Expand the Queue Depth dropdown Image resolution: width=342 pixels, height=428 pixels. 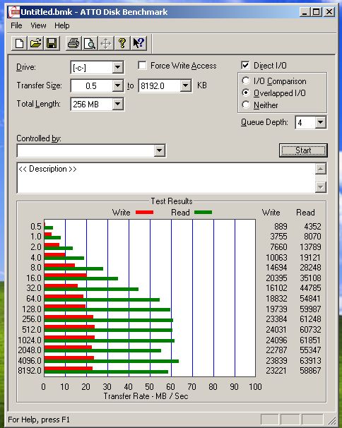coord(321,122)
